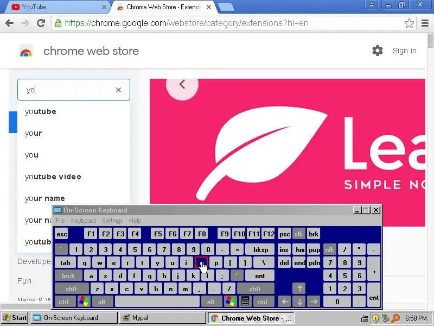Viewport: 434px width, 326px height.
Task: Open a new tab with the new-tab button
Action: pyautogui.click(x=226, y=8)
